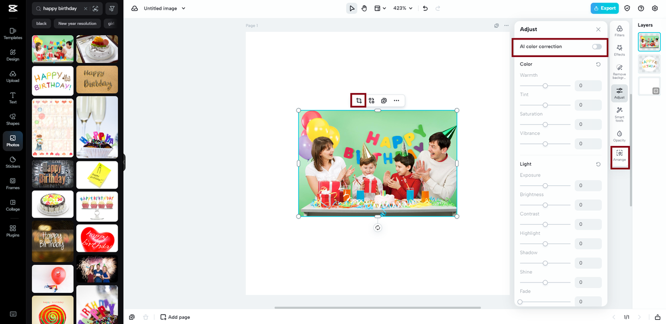Image resolution: width=666 pixels, height=324 pixels.
Task: Click the Warmth slider
Action: tap(545, 86)
